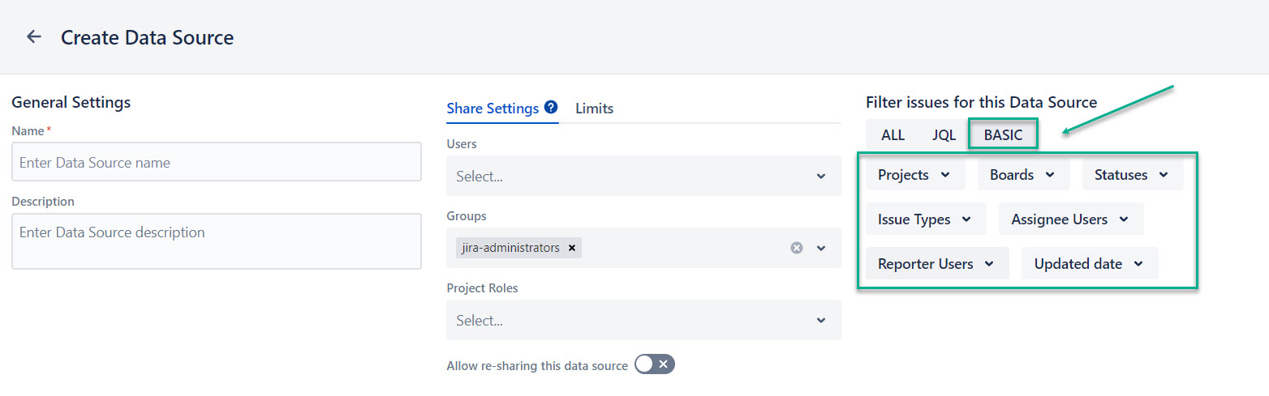1269x396 pixels.
Task: Remove the jira-administrators group tag
Action: (572, 248)
